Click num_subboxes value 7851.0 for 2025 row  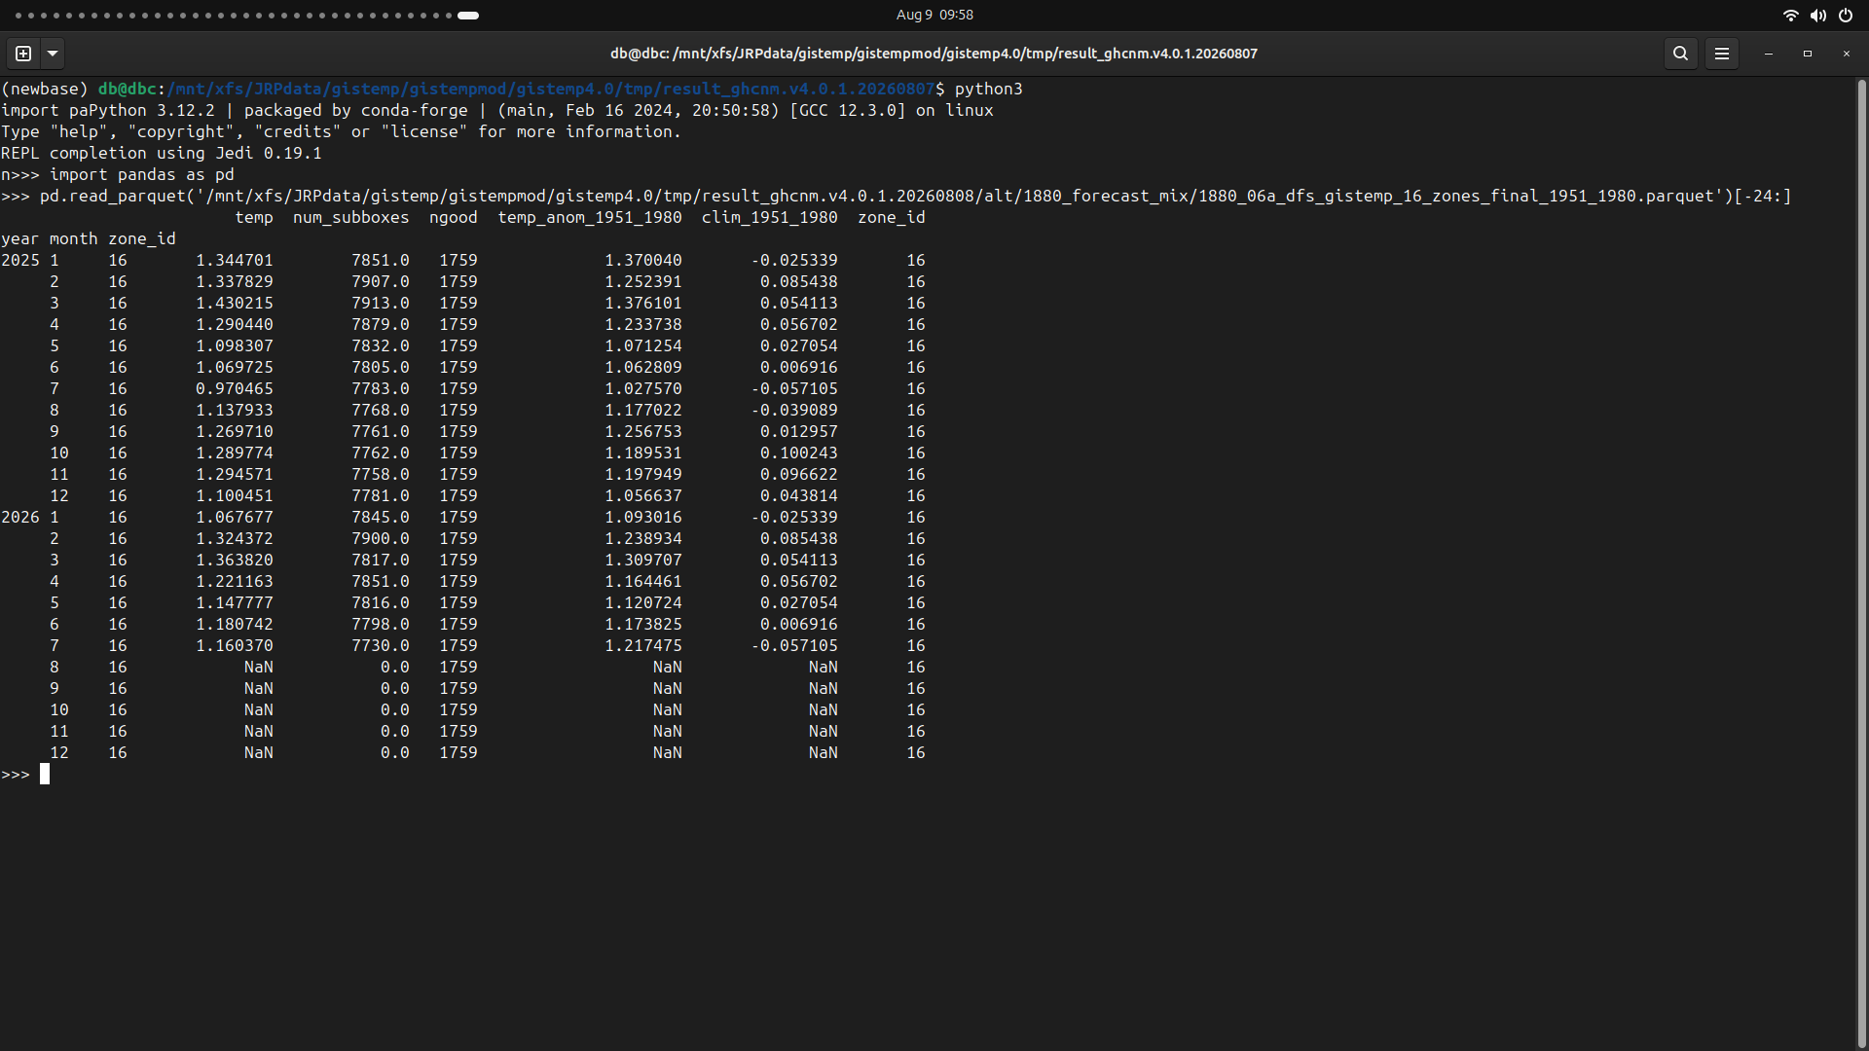point(381,260)
